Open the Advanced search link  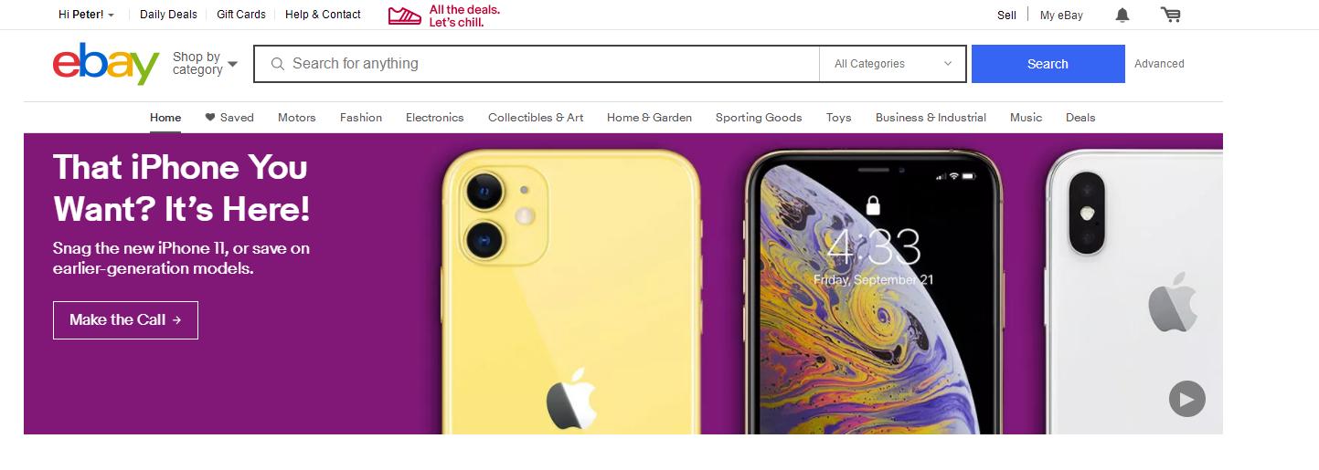point(1159,64)
